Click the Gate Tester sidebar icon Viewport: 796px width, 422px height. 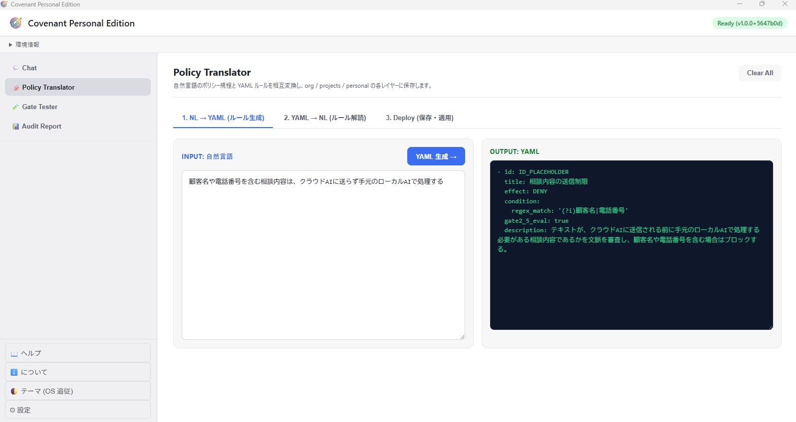(16, 107)
